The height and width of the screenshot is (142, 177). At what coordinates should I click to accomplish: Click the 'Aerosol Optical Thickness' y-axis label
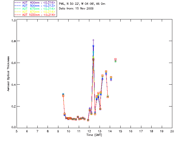8,74
